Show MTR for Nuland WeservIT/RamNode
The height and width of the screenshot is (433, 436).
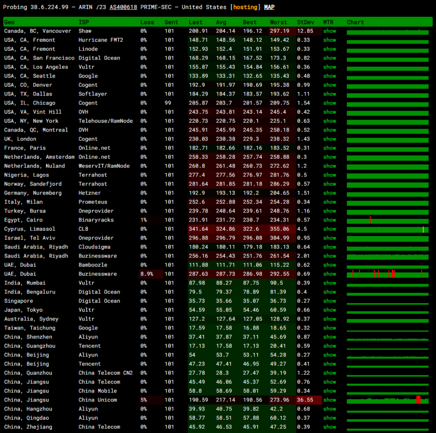click(329, 166)
